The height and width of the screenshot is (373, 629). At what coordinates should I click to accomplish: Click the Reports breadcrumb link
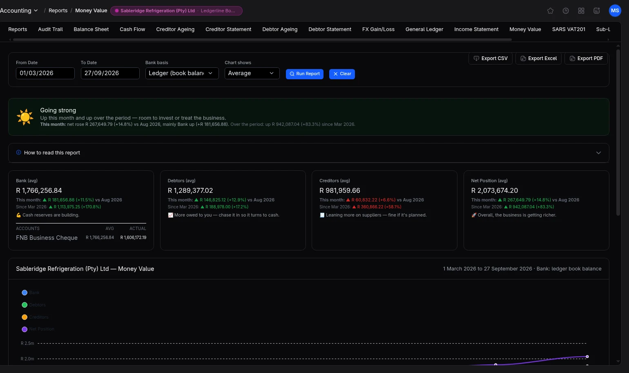coord(58,11)
